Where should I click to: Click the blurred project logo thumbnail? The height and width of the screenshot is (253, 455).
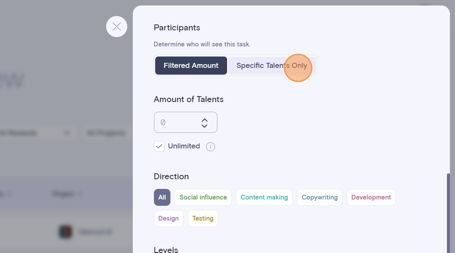(66, 232)
